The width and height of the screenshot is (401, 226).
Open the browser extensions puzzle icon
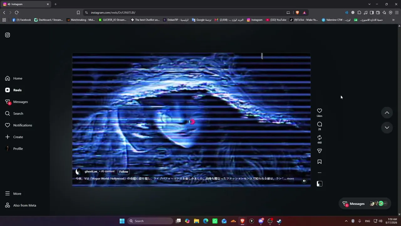pos(359,13)
